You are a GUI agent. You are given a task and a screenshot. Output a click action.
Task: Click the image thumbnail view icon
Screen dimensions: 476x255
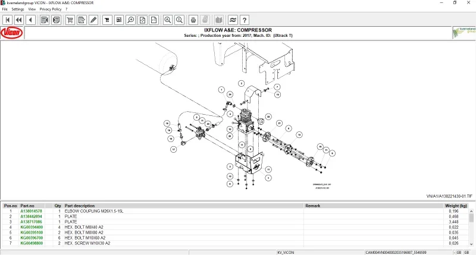(x=119, y=20)
